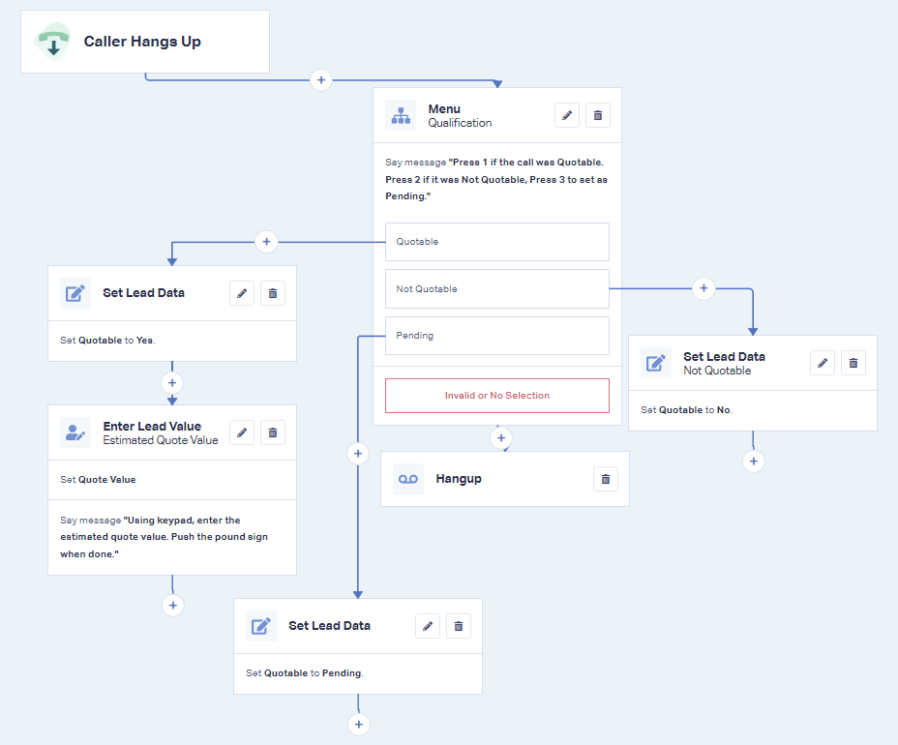Click the Set Quote Value text
The image size is (898, 745).
point(98,480)
